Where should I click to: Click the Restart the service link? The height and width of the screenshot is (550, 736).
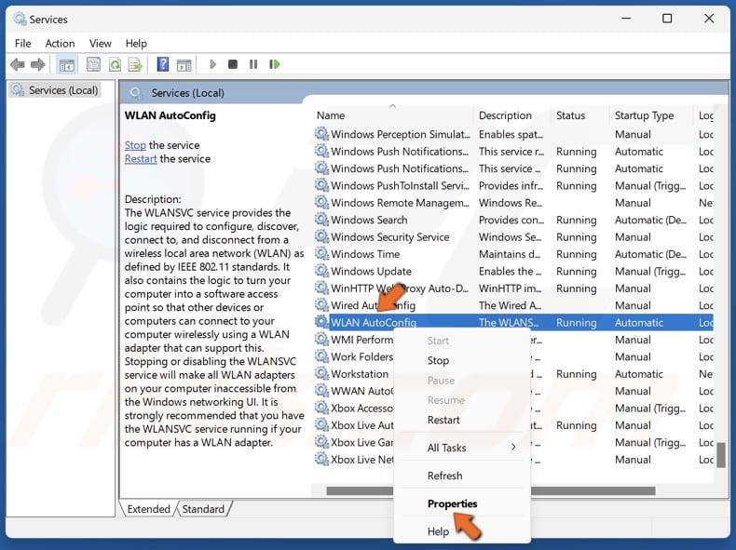point(141,159)
